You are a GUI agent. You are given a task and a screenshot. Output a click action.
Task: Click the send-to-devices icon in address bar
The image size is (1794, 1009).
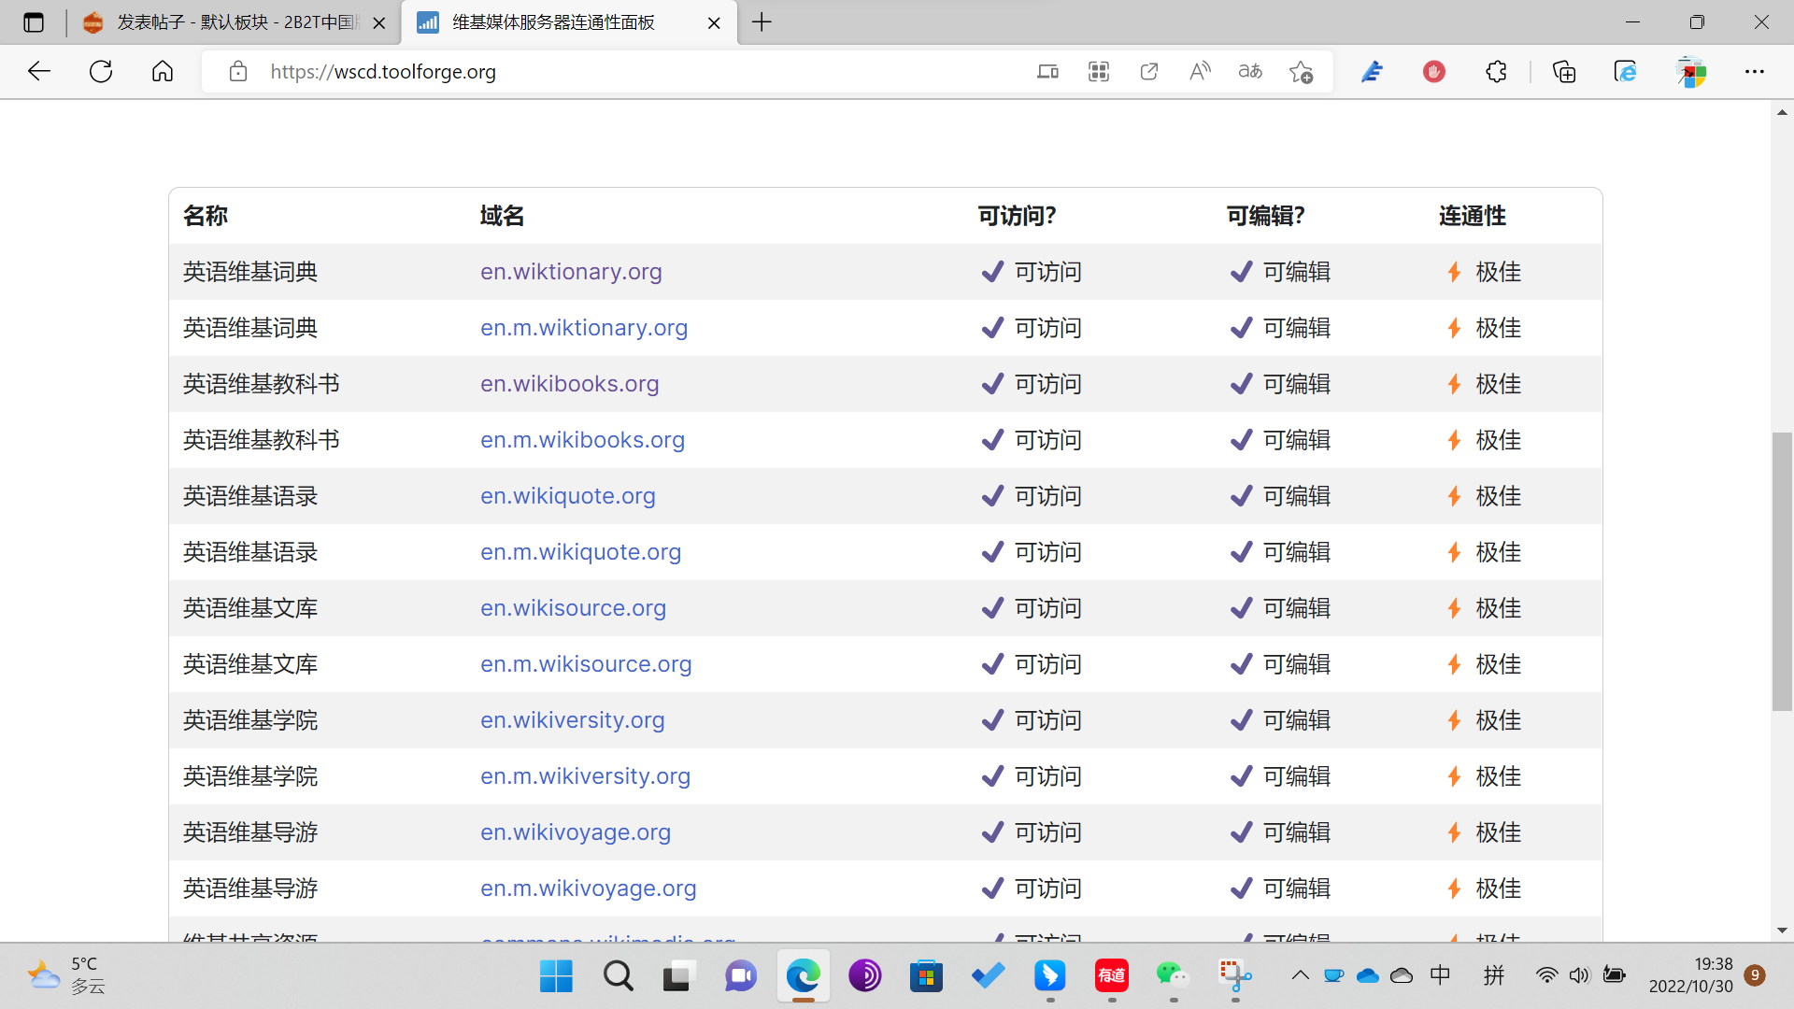click(x=1048, y=71)
